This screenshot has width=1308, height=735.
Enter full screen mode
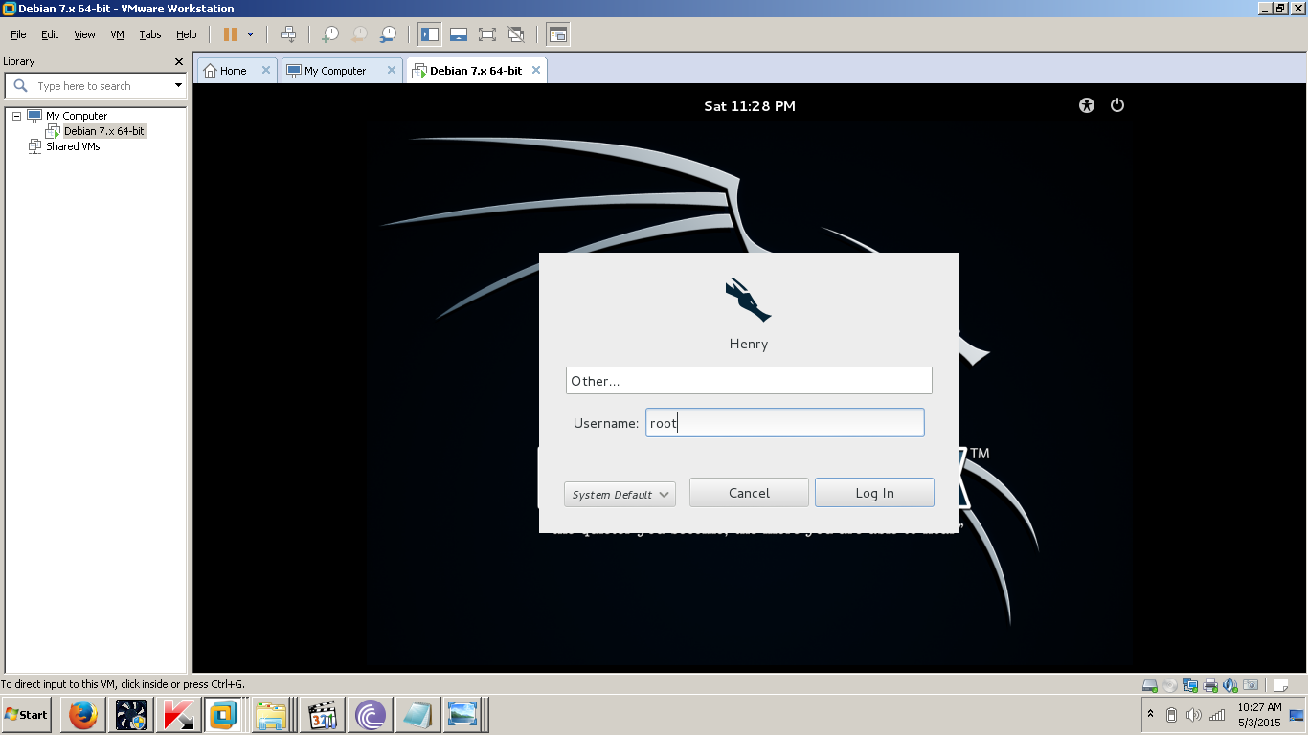click(487, 34)
